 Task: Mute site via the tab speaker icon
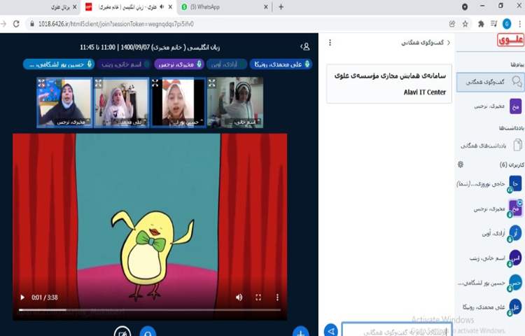click(162, 7)
